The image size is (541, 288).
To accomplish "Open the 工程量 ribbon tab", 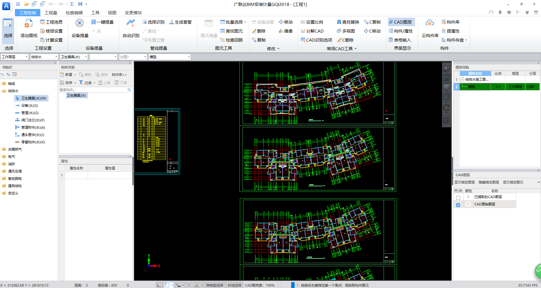I will click(x=51, y=13).
